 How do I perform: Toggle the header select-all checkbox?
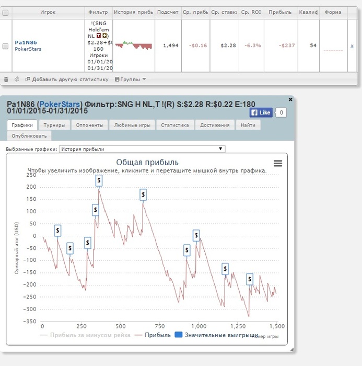pos(5,13)
